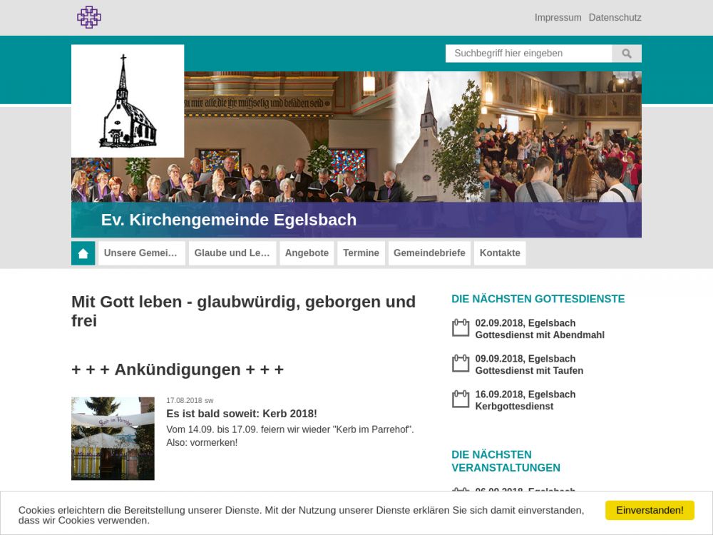Go to the Termine menu item
Image resolution: width=713 pixels, height=535 pixels.
pyautogui.click(x=361, y=253)
